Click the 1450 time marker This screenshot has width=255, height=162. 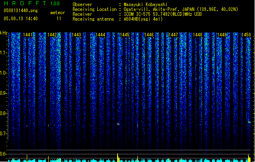click(246, 35)
